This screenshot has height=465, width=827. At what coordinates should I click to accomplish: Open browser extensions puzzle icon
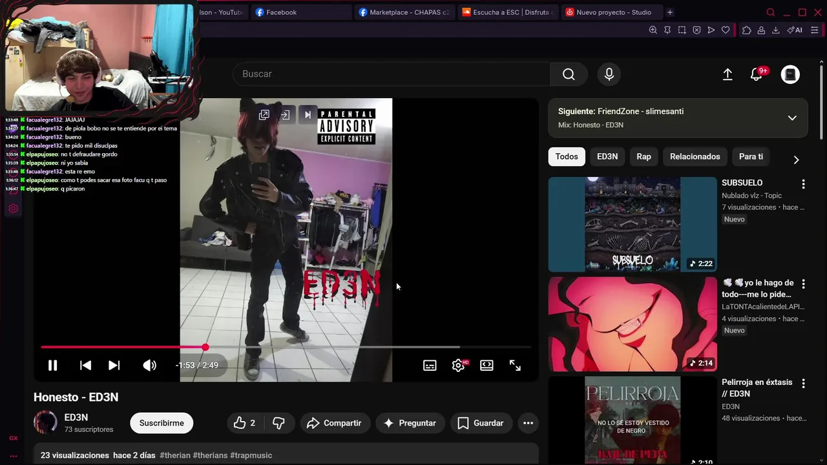[x=746, y=30]
